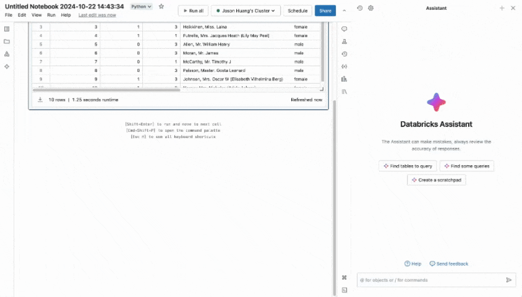Open the Run menu

51,15
